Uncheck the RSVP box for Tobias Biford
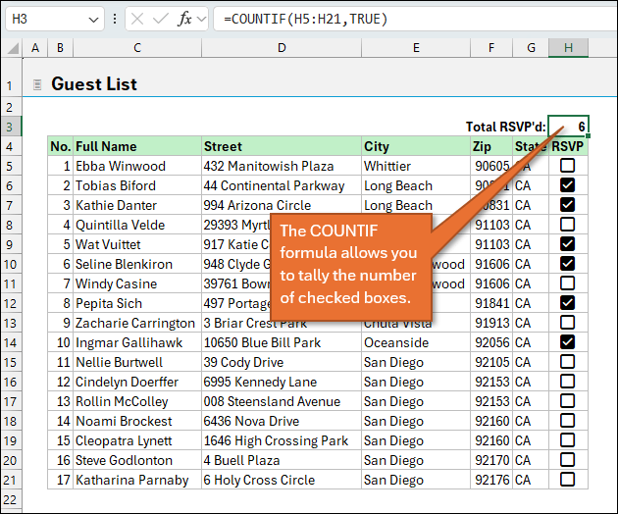 567,185
